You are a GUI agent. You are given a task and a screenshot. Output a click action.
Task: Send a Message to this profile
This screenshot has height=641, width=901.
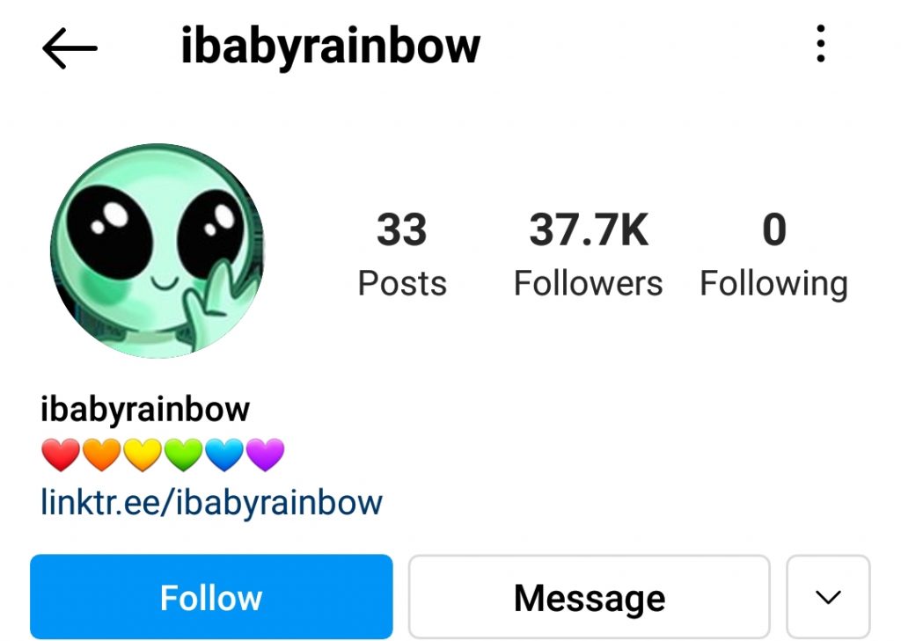click(589, 597)
